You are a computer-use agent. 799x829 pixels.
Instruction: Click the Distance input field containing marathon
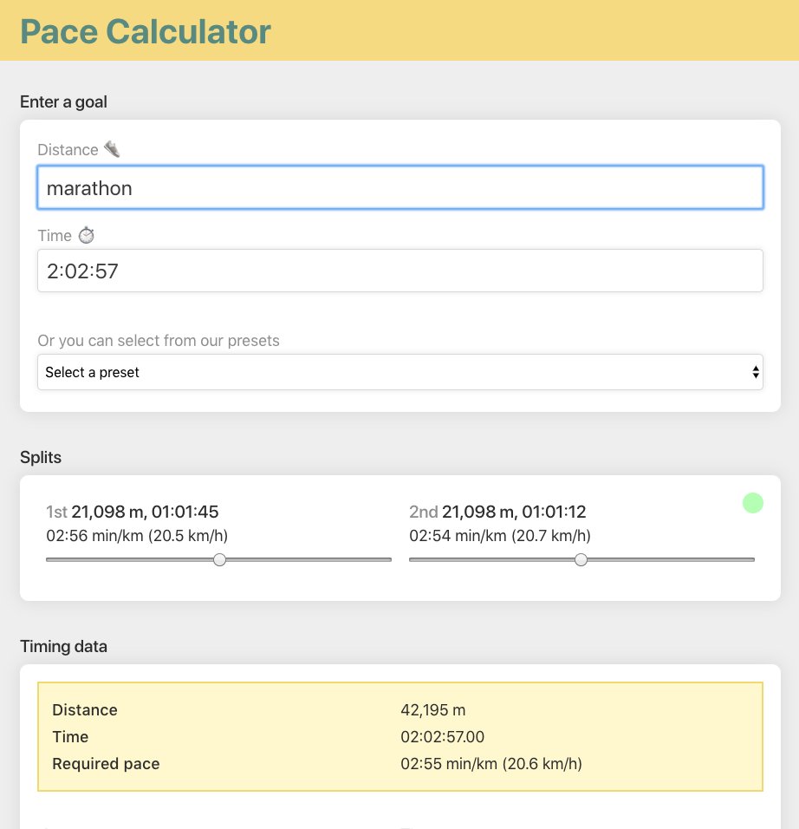(x=400, y=187)
